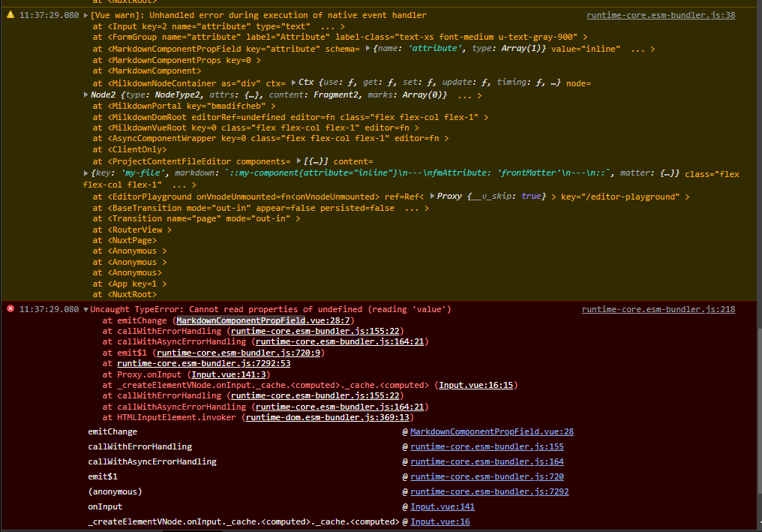Select the 'emitChange' call stack entry
This screenshot has width=762, height=532.
pyautogui.click(x=112, y=431)
